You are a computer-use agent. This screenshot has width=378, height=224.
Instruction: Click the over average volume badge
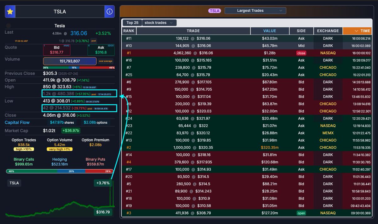click(106, 61)
